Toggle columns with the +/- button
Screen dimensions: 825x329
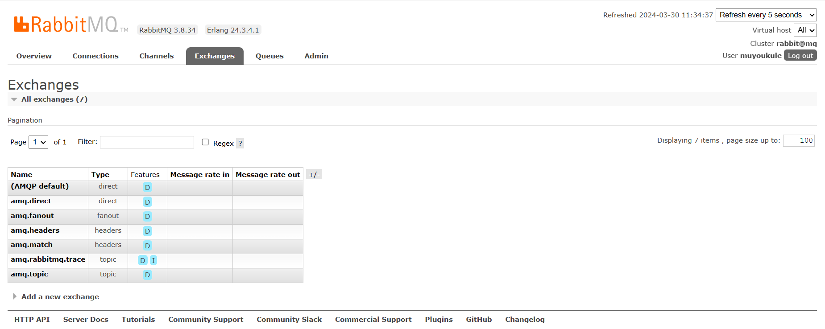(x=314, y=174)
